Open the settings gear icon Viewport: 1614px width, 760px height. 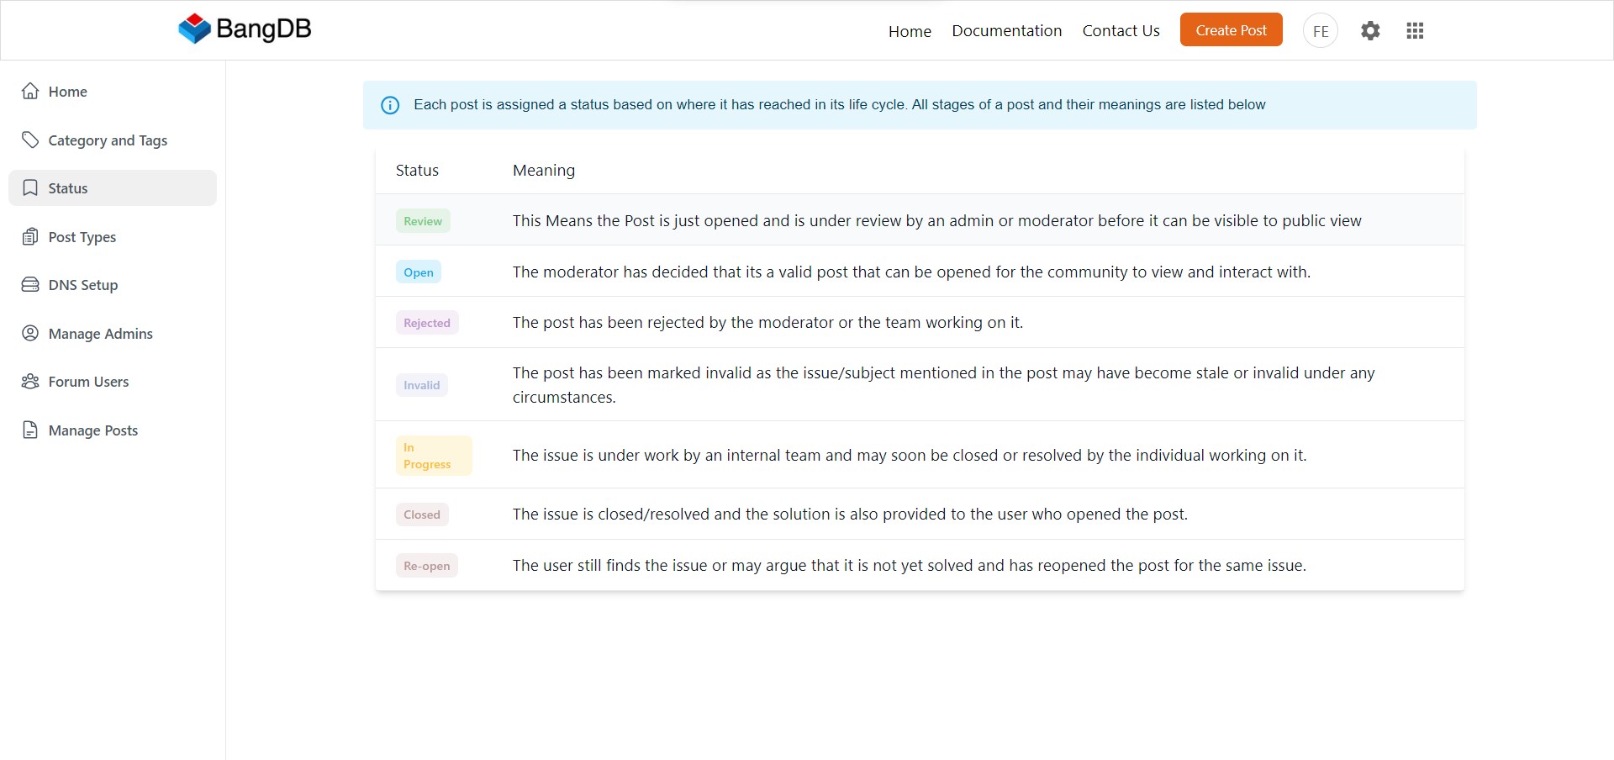[x=1370, y=31]
